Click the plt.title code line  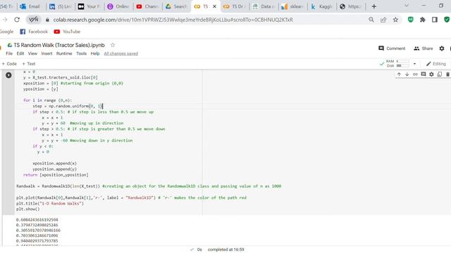pyautogui.click(x=50, y=203)
